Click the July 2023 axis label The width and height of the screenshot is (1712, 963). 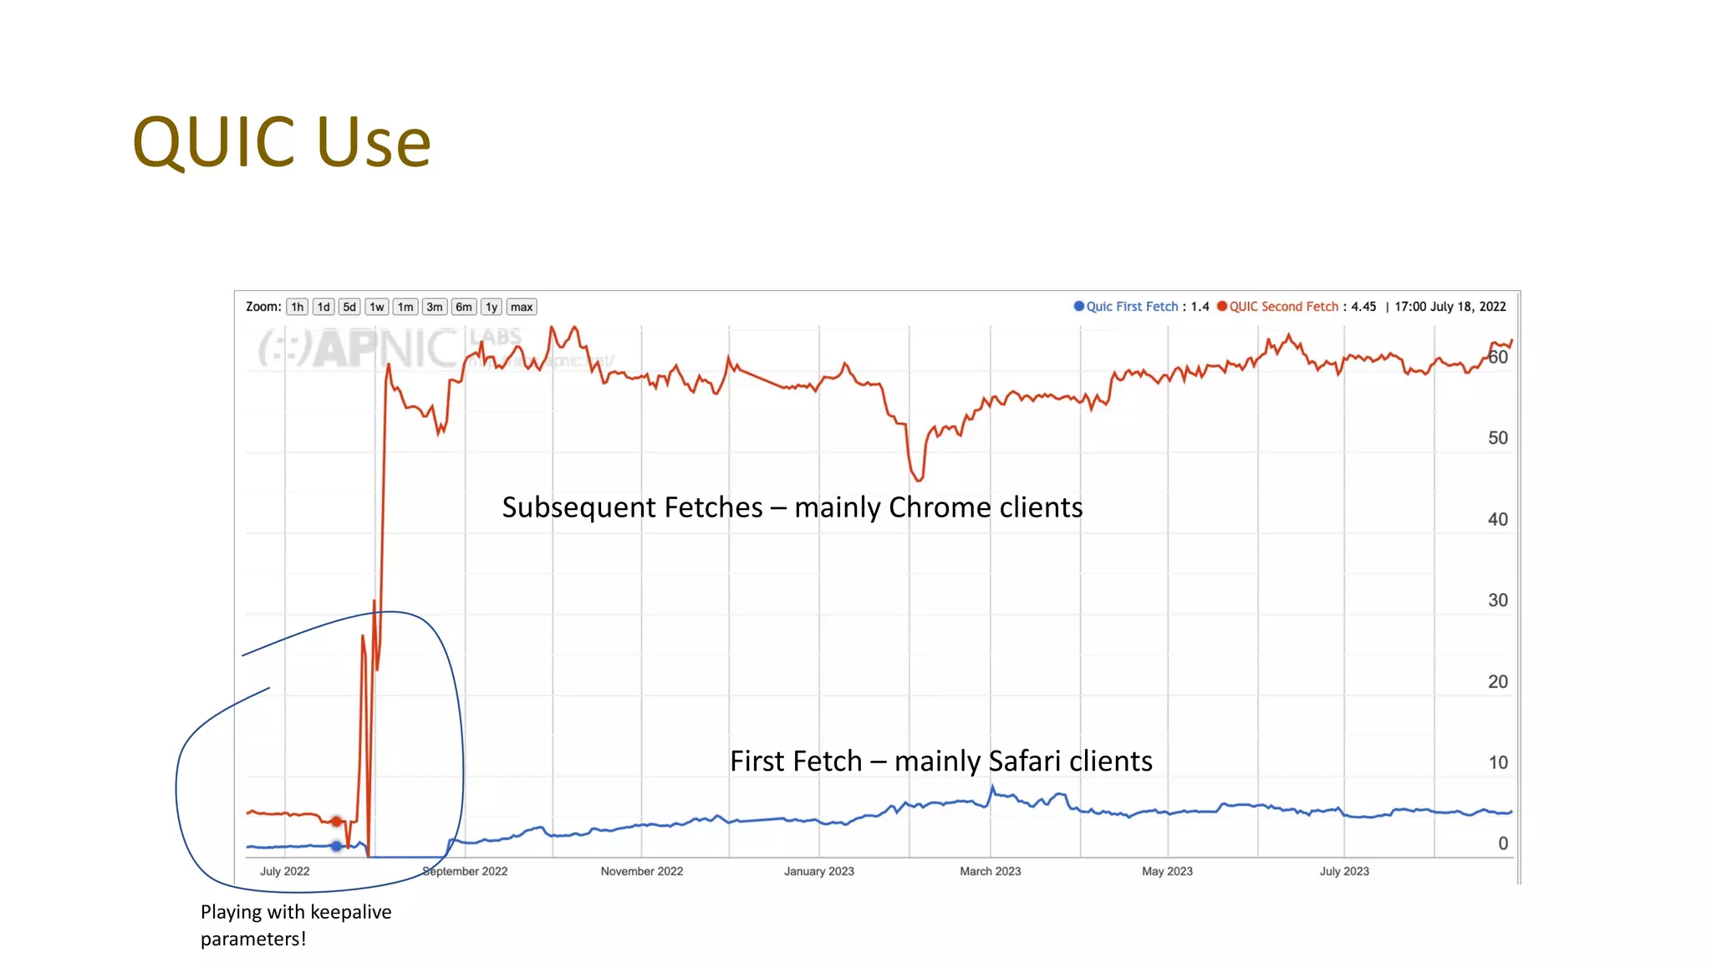(1344, 871)
